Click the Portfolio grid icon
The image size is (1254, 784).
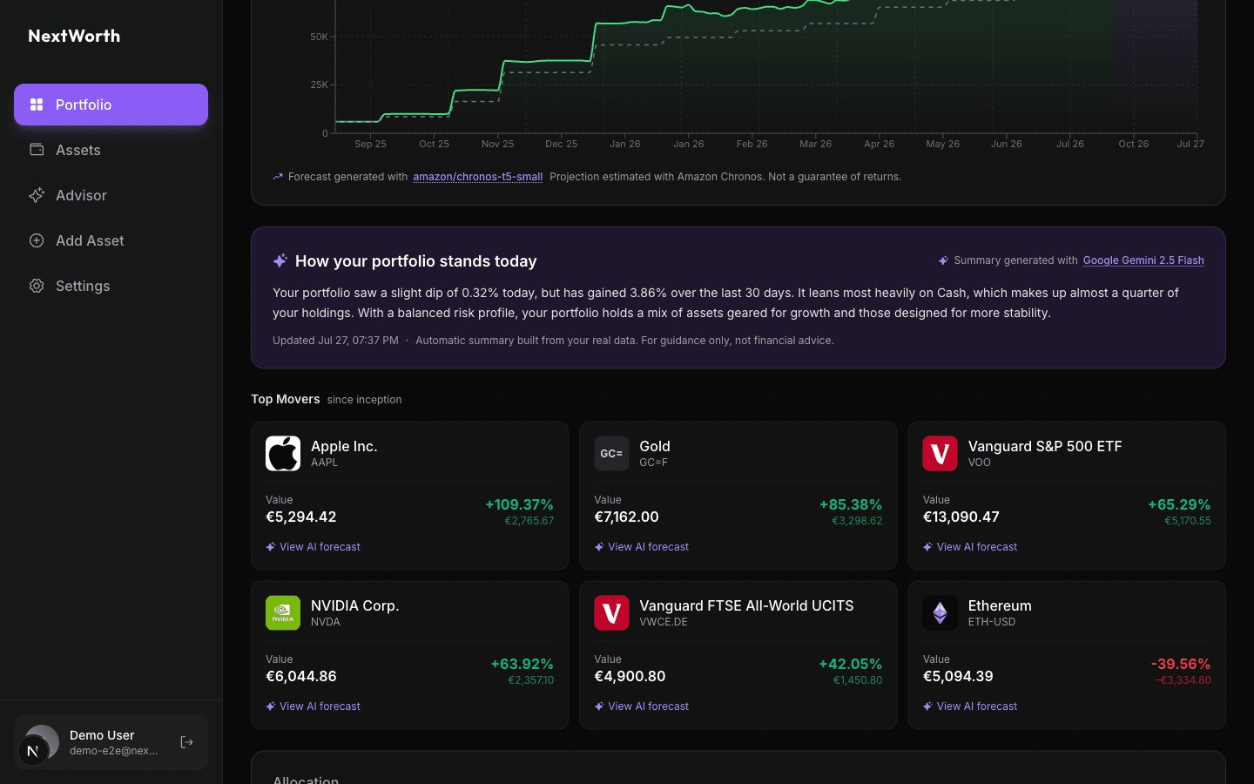(37, 105)
